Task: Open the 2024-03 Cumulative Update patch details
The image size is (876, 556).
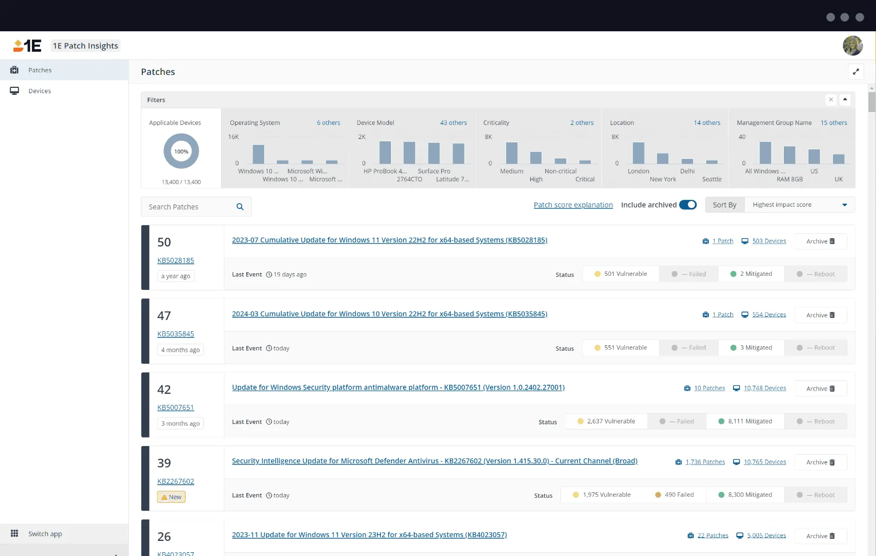Action: 389,314
